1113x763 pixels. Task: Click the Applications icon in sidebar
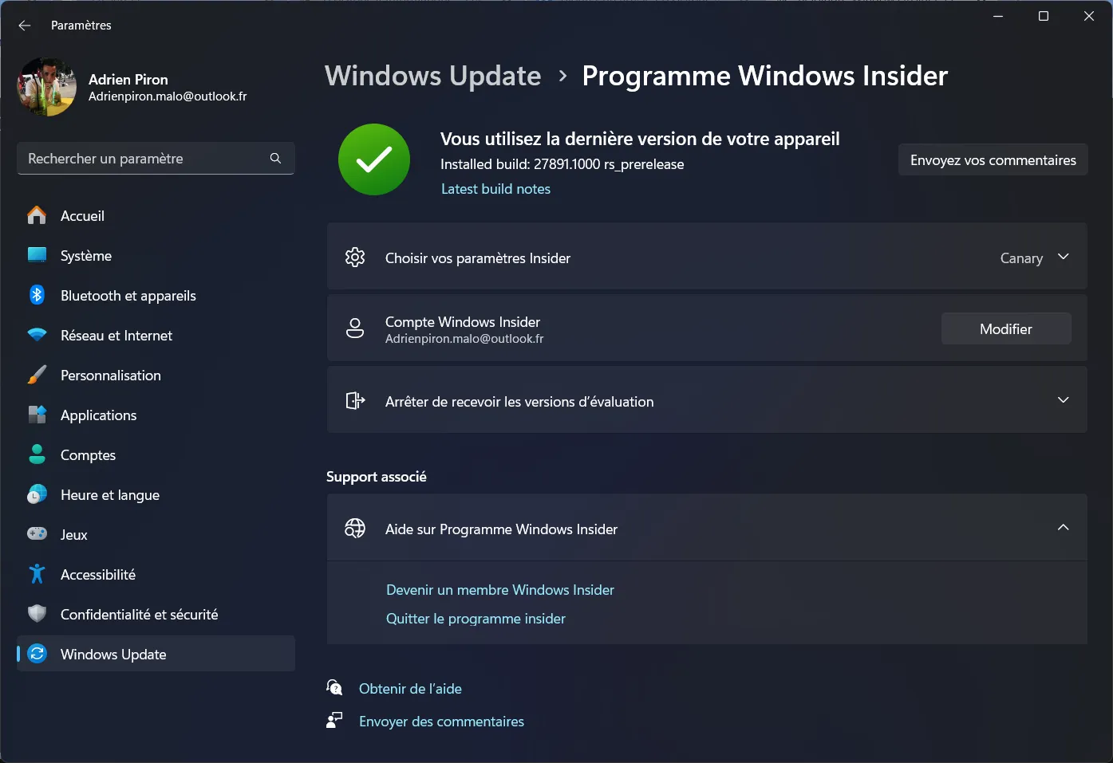pyautogui.click(x=37, y=415)
